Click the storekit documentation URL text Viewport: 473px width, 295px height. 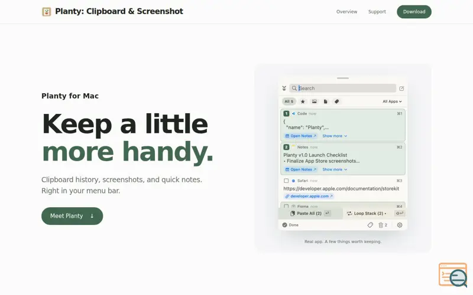pos(341,188)
